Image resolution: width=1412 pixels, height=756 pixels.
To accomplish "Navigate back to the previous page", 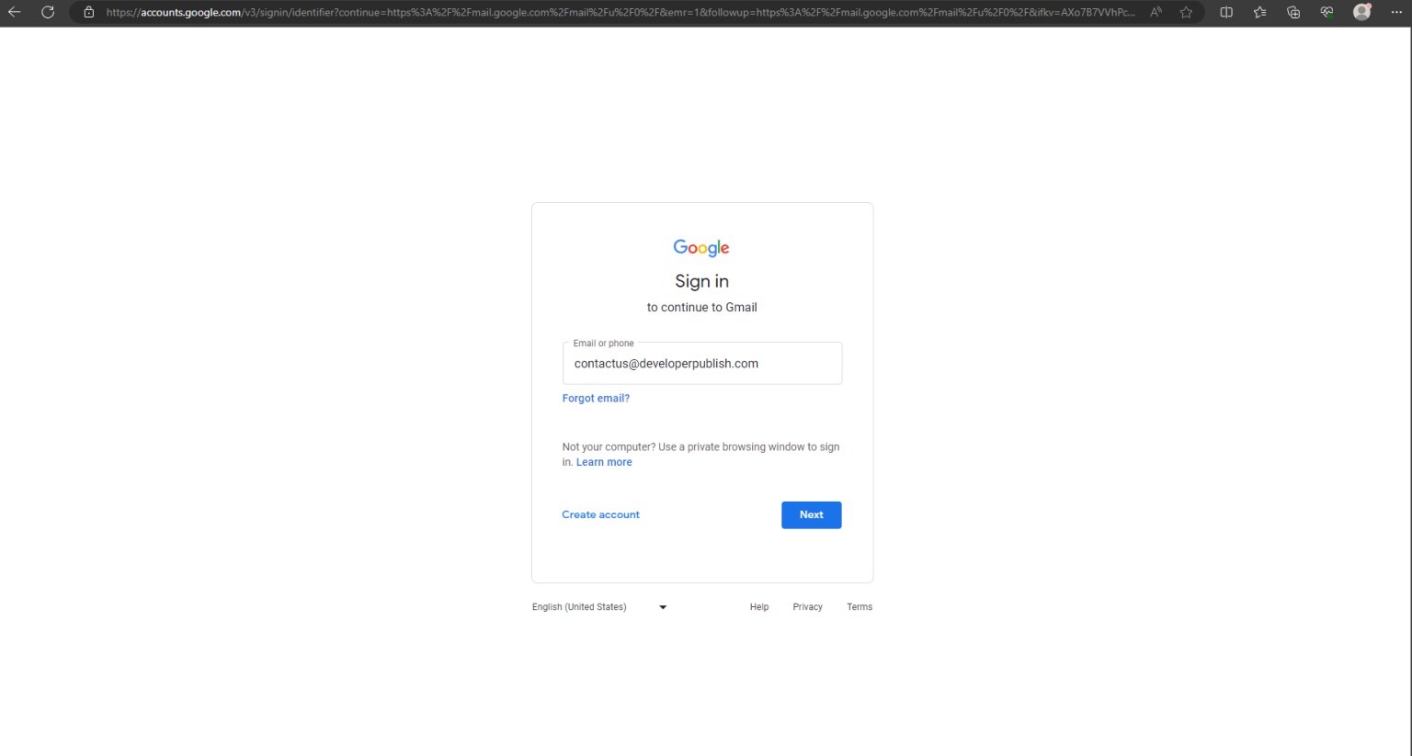I will point(14,12).
